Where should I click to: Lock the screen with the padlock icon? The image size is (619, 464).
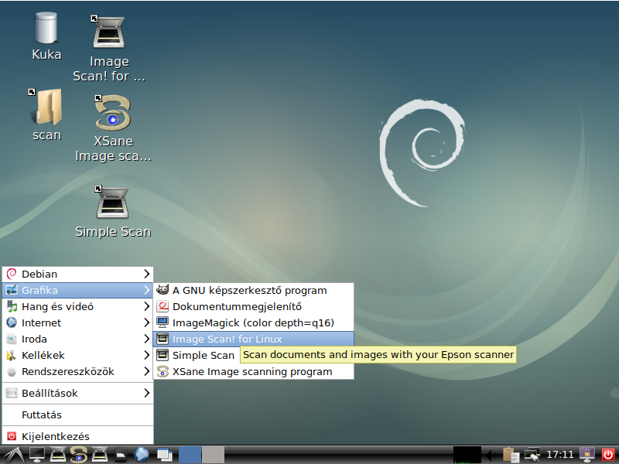[x=587, y=455]
